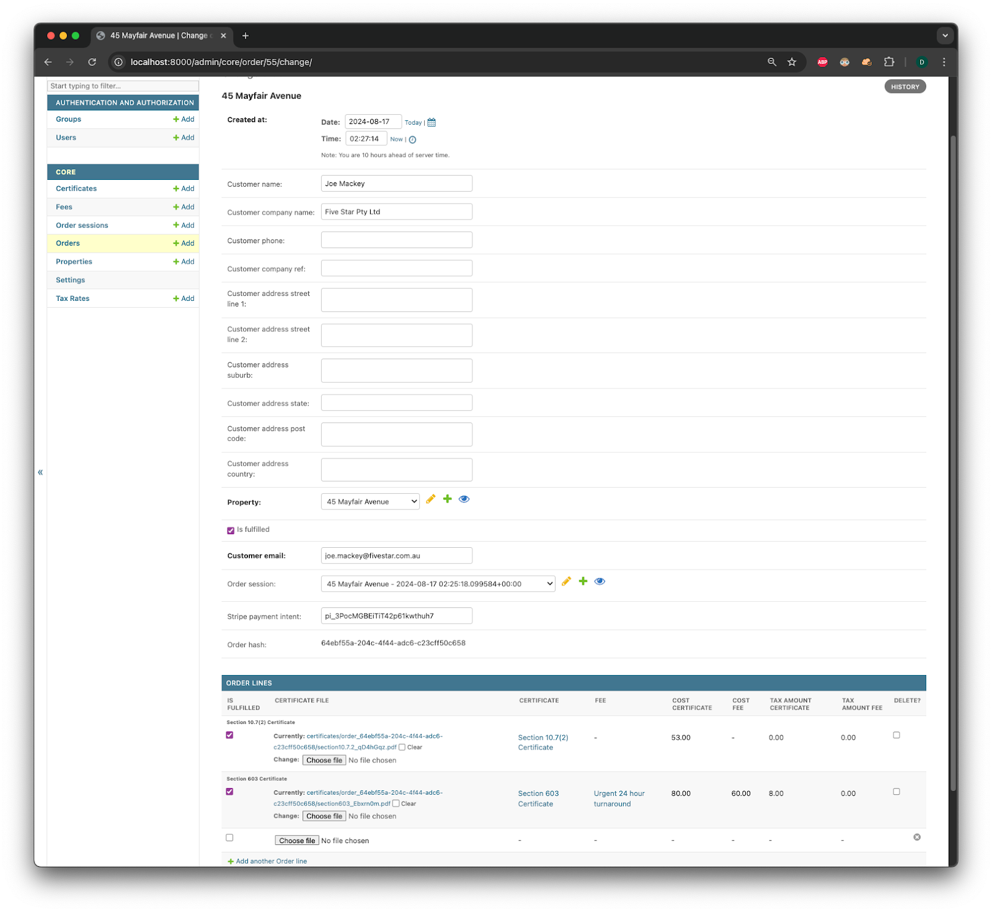The image size is (992, 912).
Task: Open the Order session dropdown
Action: tap(438, 584)
